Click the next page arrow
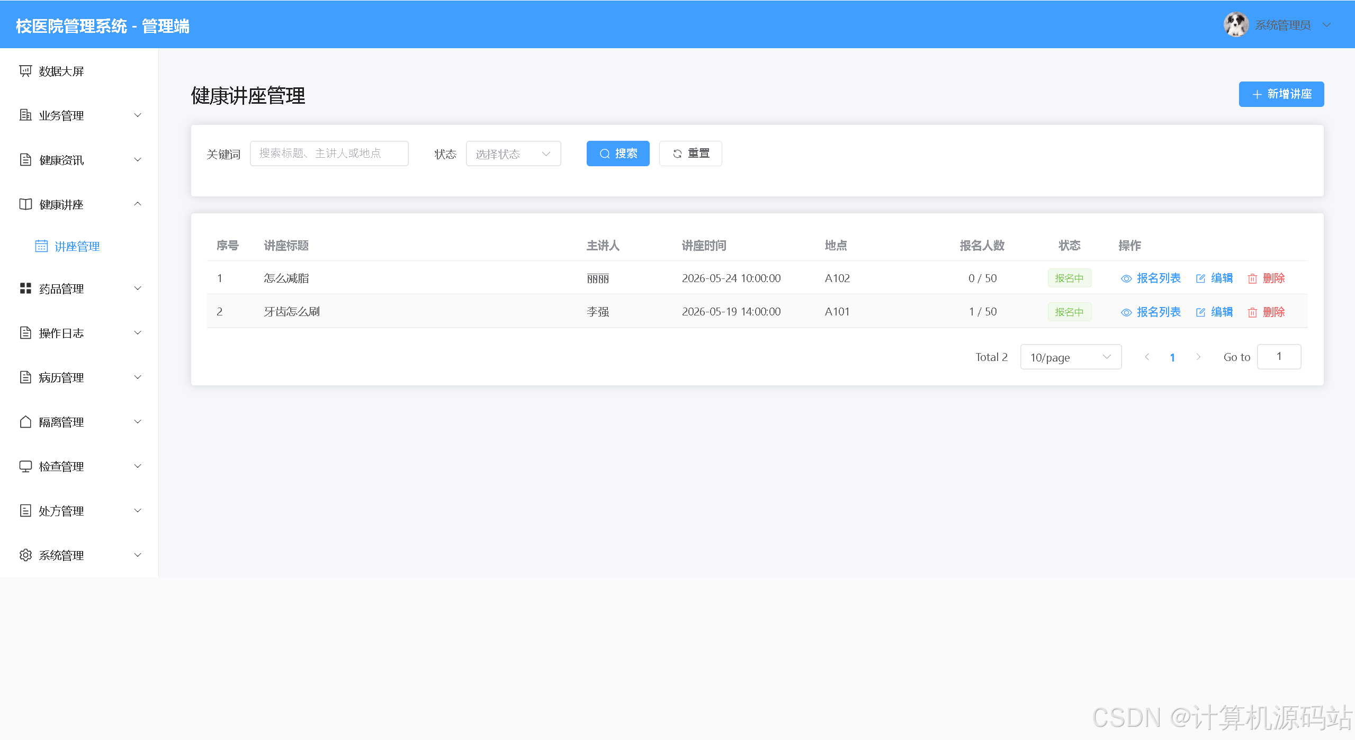Viewport: 1355px width, 740px height. pyautogui.click(x=1198, y=357)
